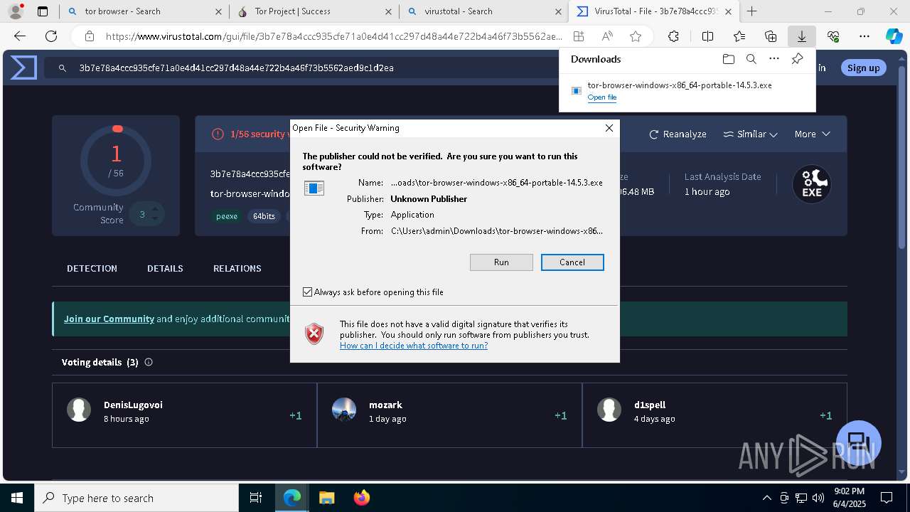
Task: Switch to the DETECTION tab
Action: [x=92, y=268]
